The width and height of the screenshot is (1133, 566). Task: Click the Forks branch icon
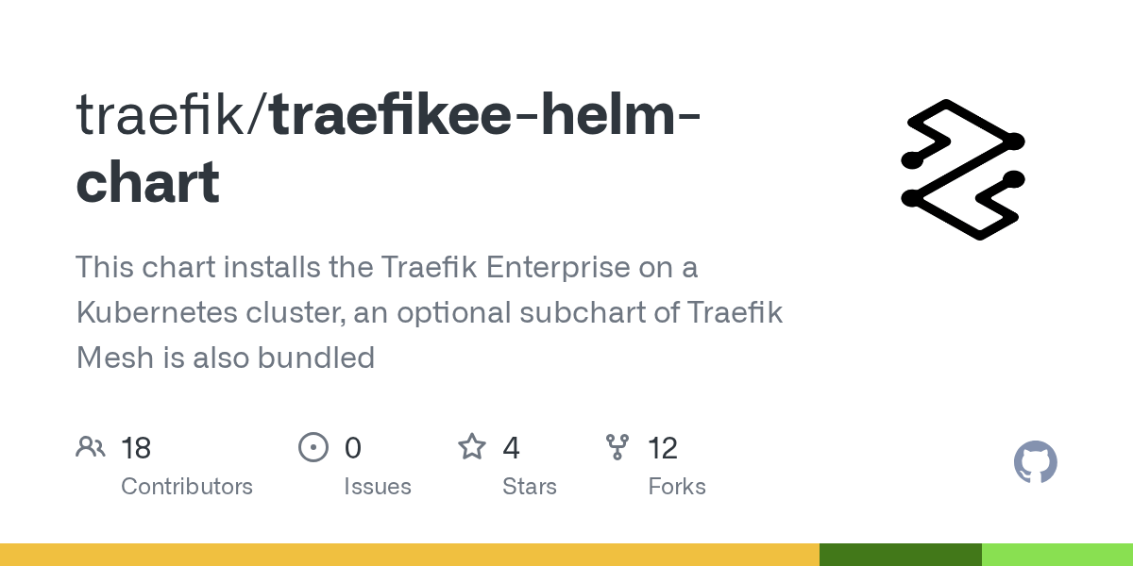617,447
